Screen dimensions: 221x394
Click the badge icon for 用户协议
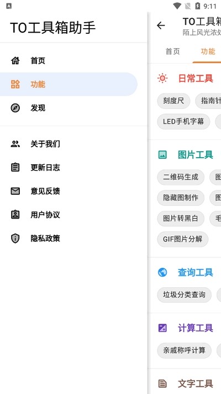[x=15, y=215]
